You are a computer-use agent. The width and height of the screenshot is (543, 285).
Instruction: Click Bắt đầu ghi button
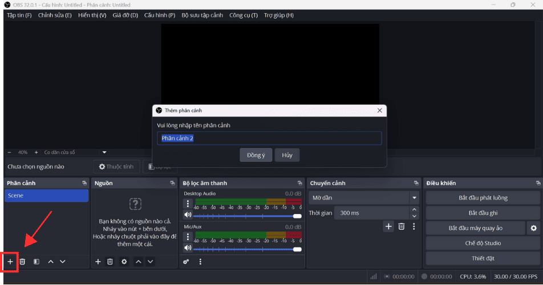coord(483,213)
